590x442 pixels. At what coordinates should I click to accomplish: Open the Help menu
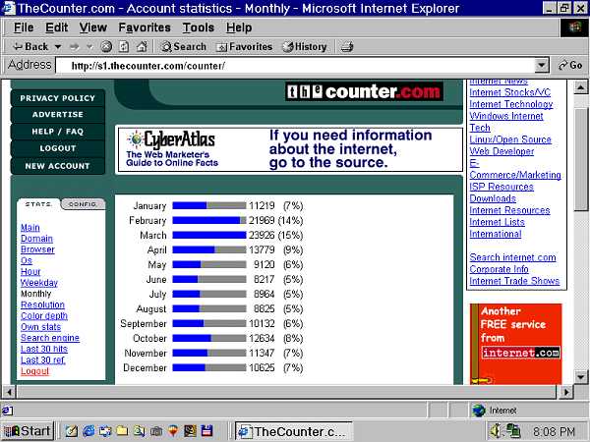(239, 28)
